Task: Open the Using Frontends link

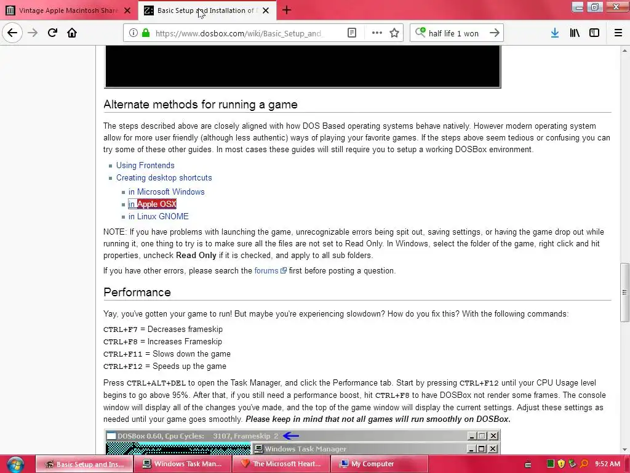Action: point(145,165)
